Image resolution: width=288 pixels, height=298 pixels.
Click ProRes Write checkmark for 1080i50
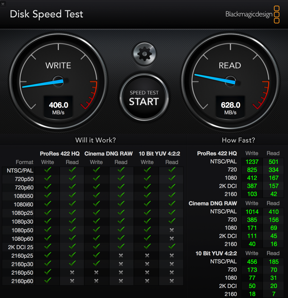[48, 195]
